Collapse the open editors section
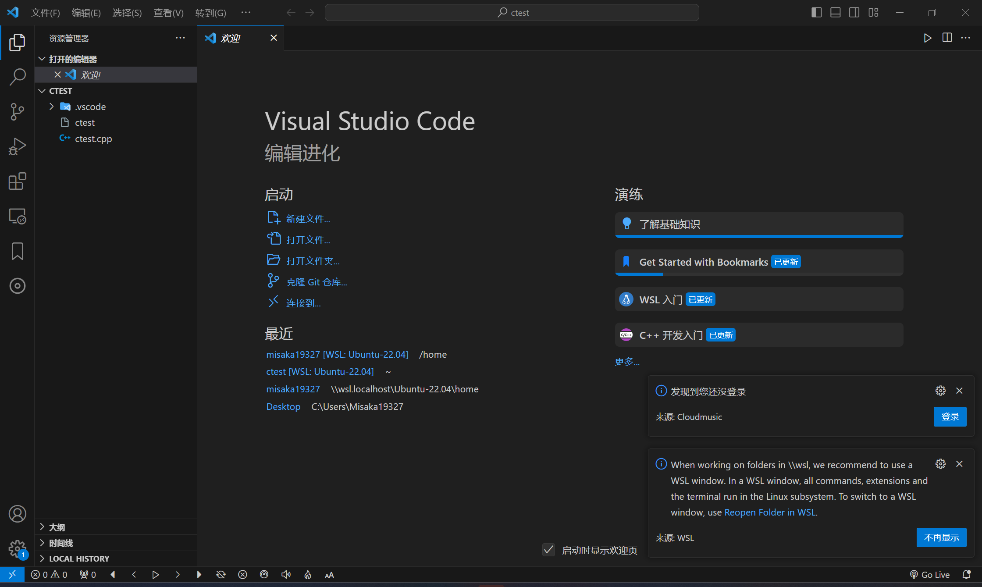 116,59
